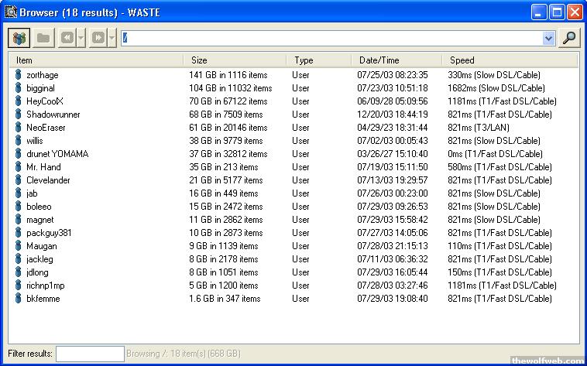Sort list by the Size column header
Viewport: 587px width, 366px height.
point(235,60)
